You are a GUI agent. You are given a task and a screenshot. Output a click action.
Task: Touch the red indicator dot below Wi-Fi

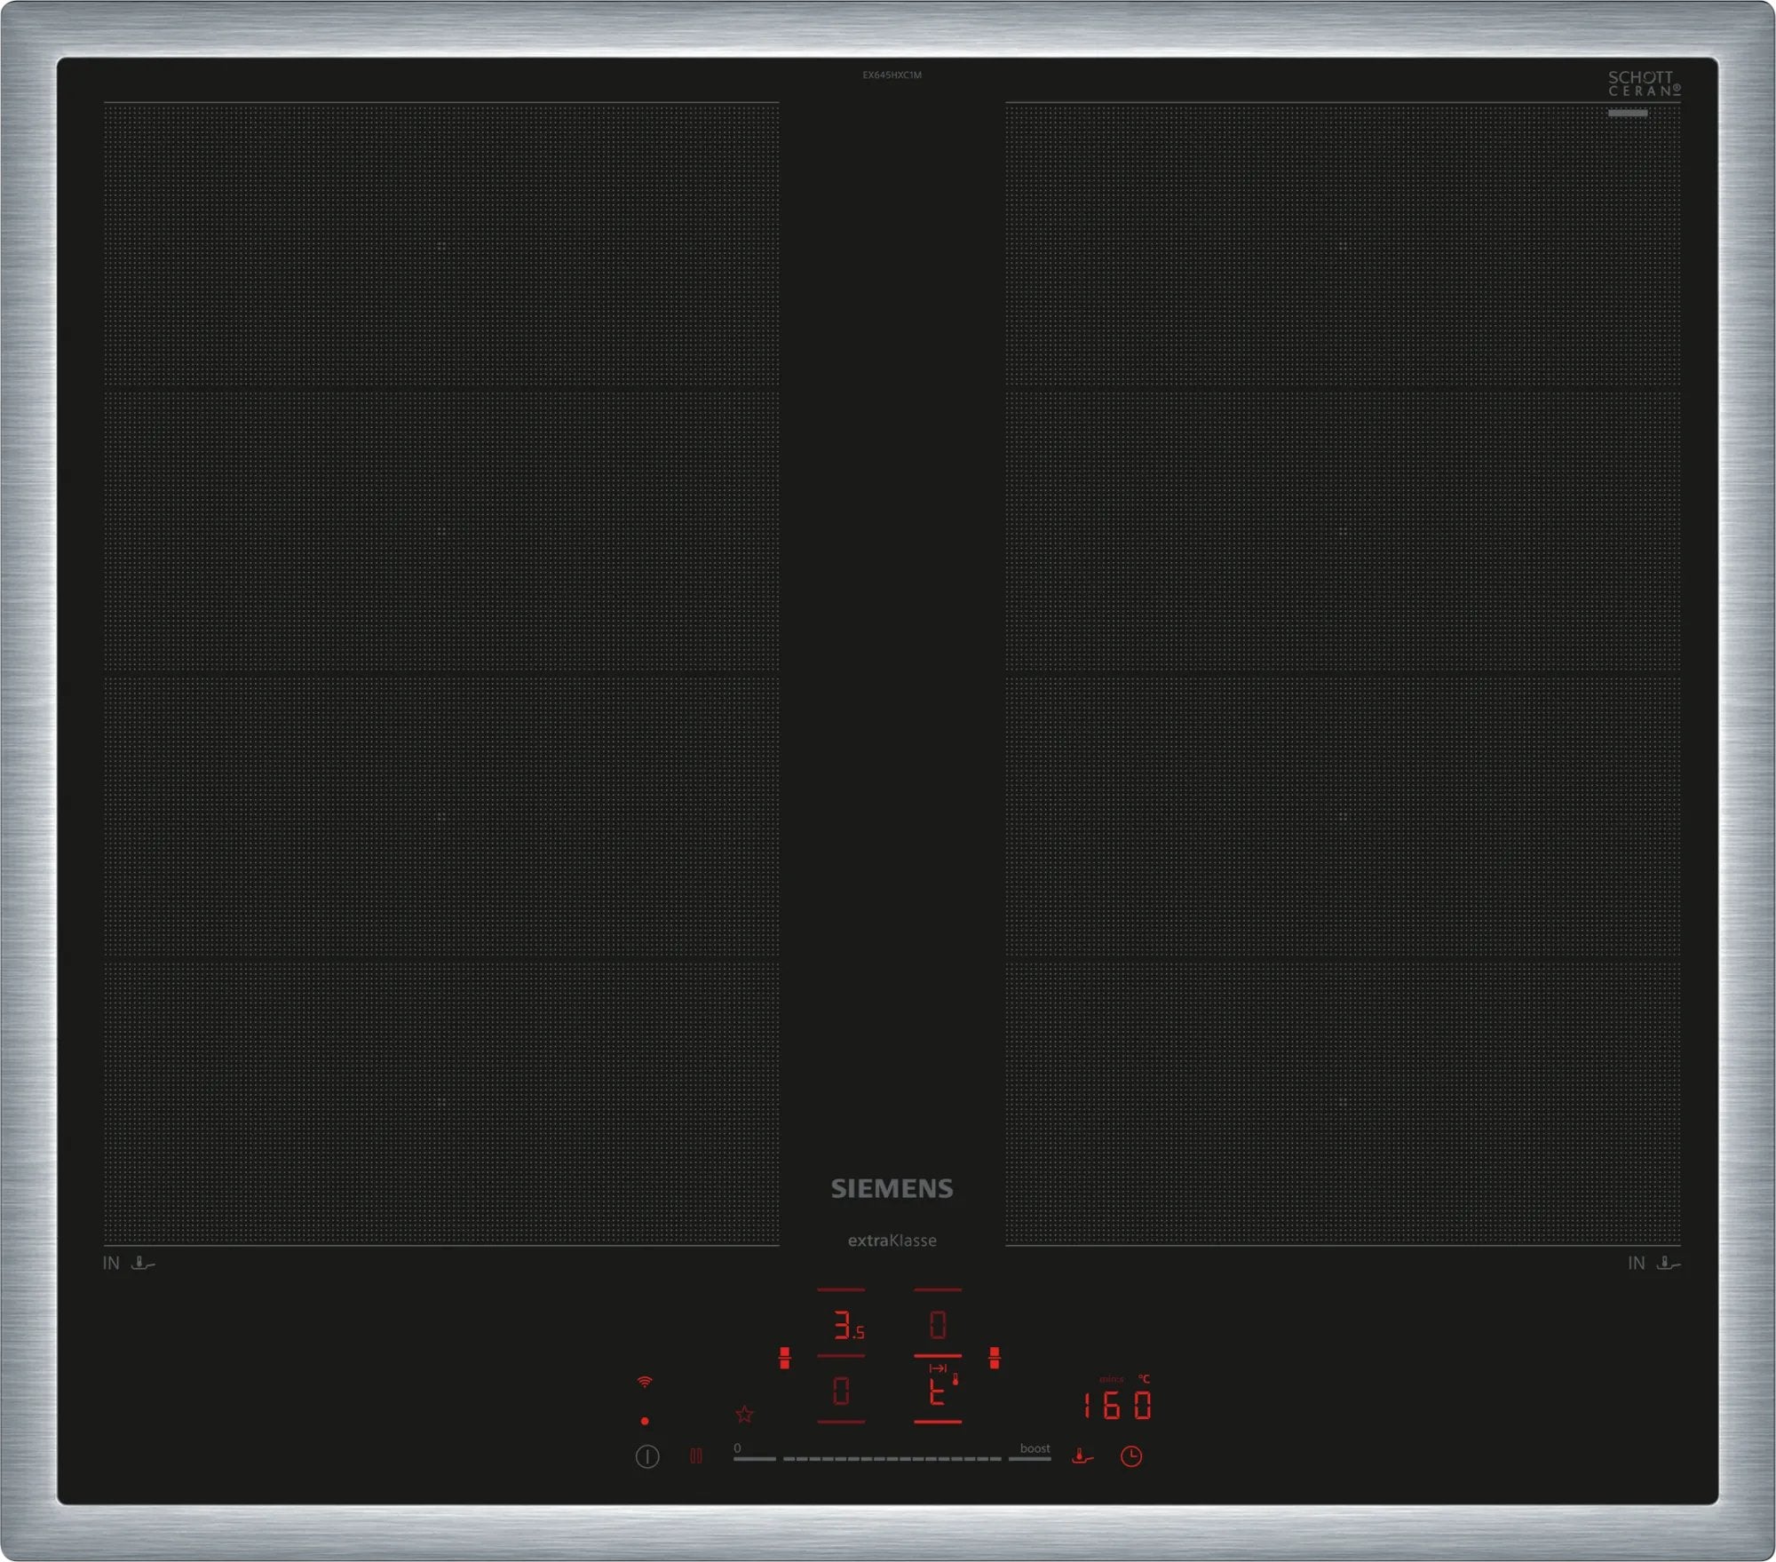(x=645, y=1421)
